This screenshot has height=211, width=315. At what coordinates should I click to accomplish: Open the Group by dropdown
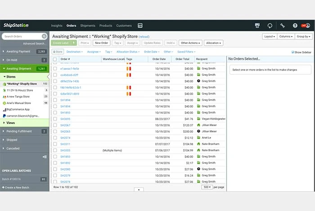[304, 36]
